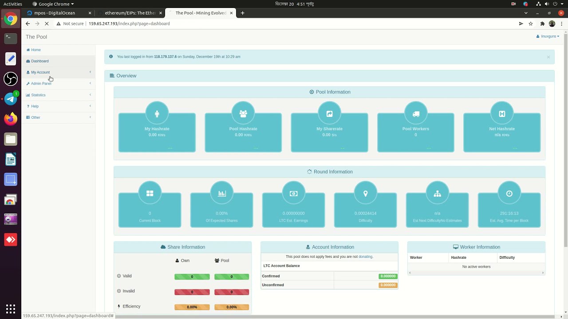
Task: Launch Telegram from the dock
Action: point(11,99)
